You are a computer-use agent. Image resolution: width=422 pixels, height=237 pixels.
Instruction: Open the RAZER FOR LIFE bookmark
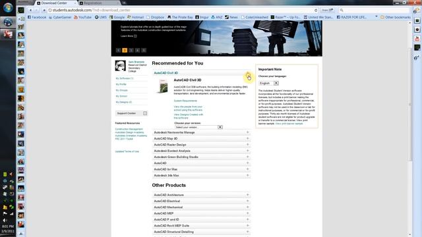351,17
